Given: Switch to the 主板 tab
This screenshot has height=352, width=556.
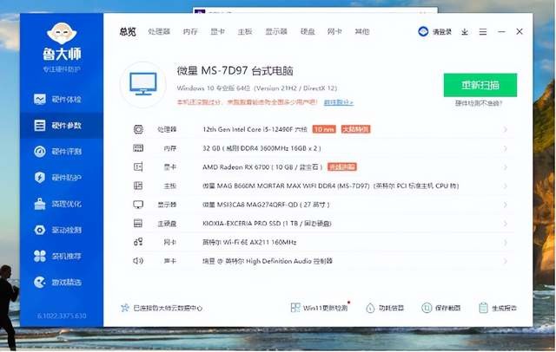Looking at the screenshot, I should coord(245,32).
